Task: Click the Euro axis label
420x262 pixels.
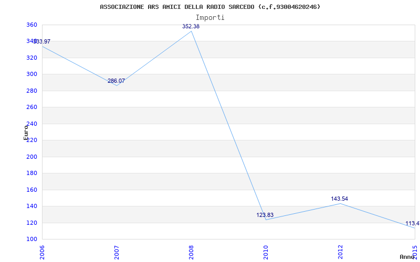Action: tap(26, 133)
